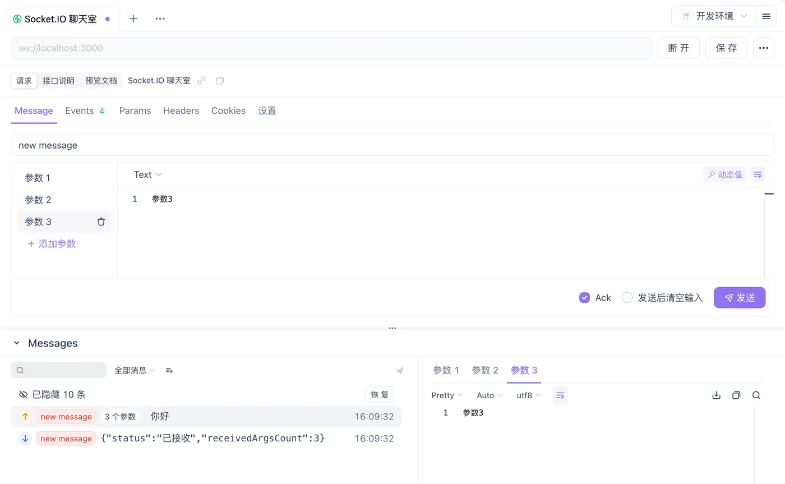Open the Text format dropdown
The image size is (785, 484).
tap(147, 174)
